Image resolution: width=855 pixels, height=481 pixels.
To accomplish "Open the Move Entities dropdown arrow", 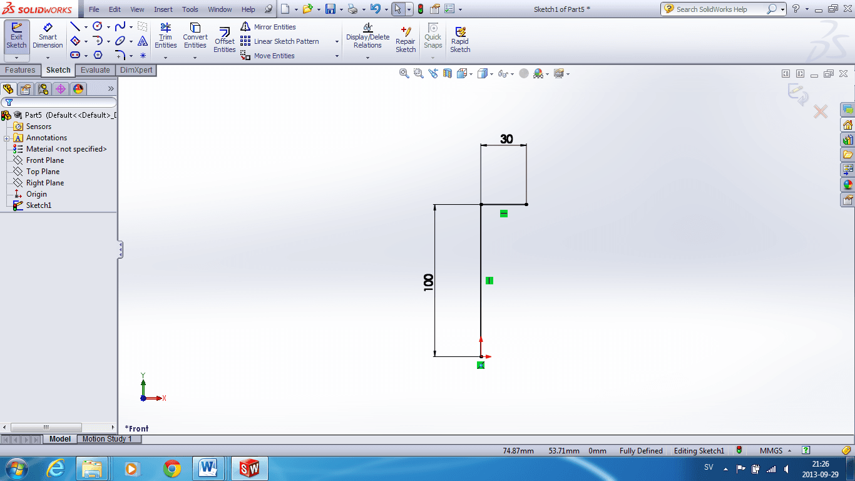I will click(x=337, y=56).
